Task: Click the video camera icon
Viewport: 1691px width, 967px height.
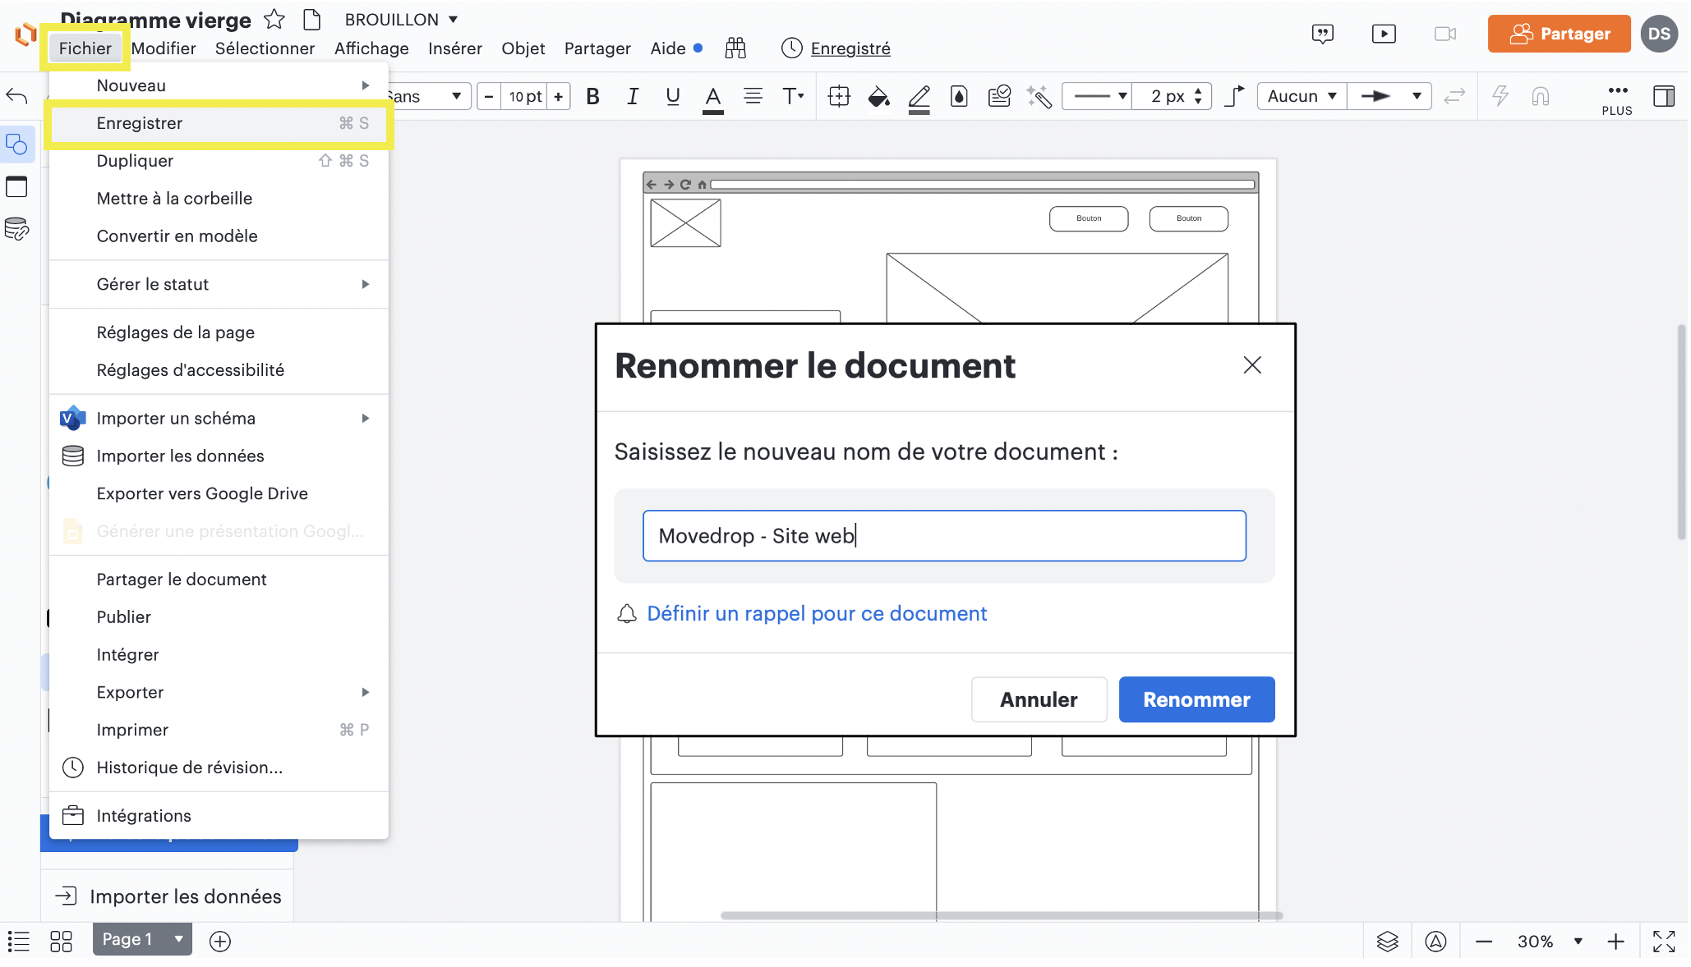Action: point(1445,34)
